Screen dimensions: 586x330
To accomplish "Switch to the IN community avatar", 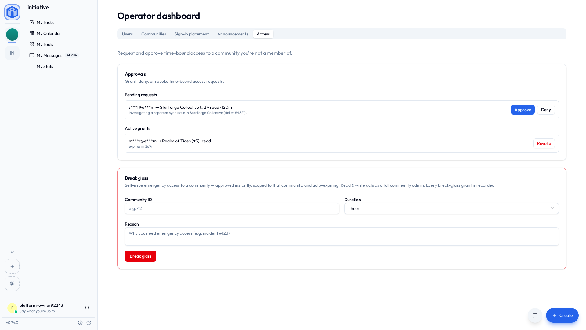I will pyautogui.click(x=12, y=53).
